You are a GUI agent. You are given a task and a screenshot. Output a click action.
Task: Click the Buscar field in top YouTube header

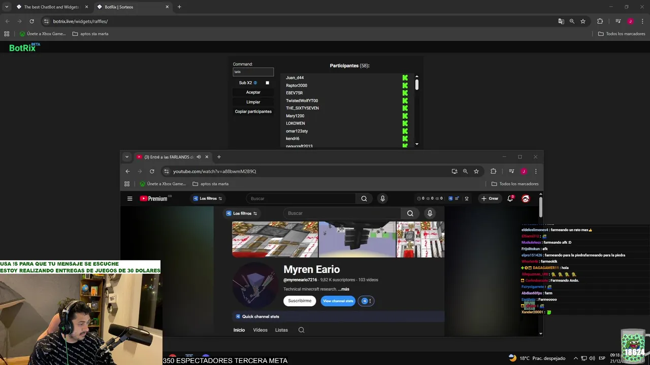pyautogui.click(x=301, y=199)
